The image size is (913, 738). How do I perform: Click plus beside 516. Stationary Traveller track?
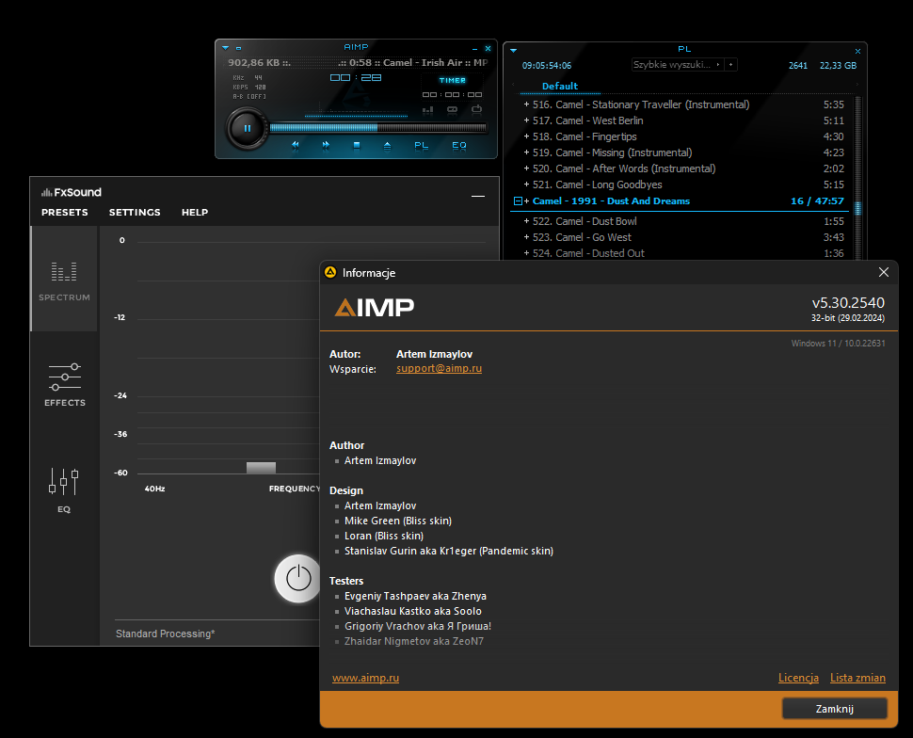click(x=526, y=104)
